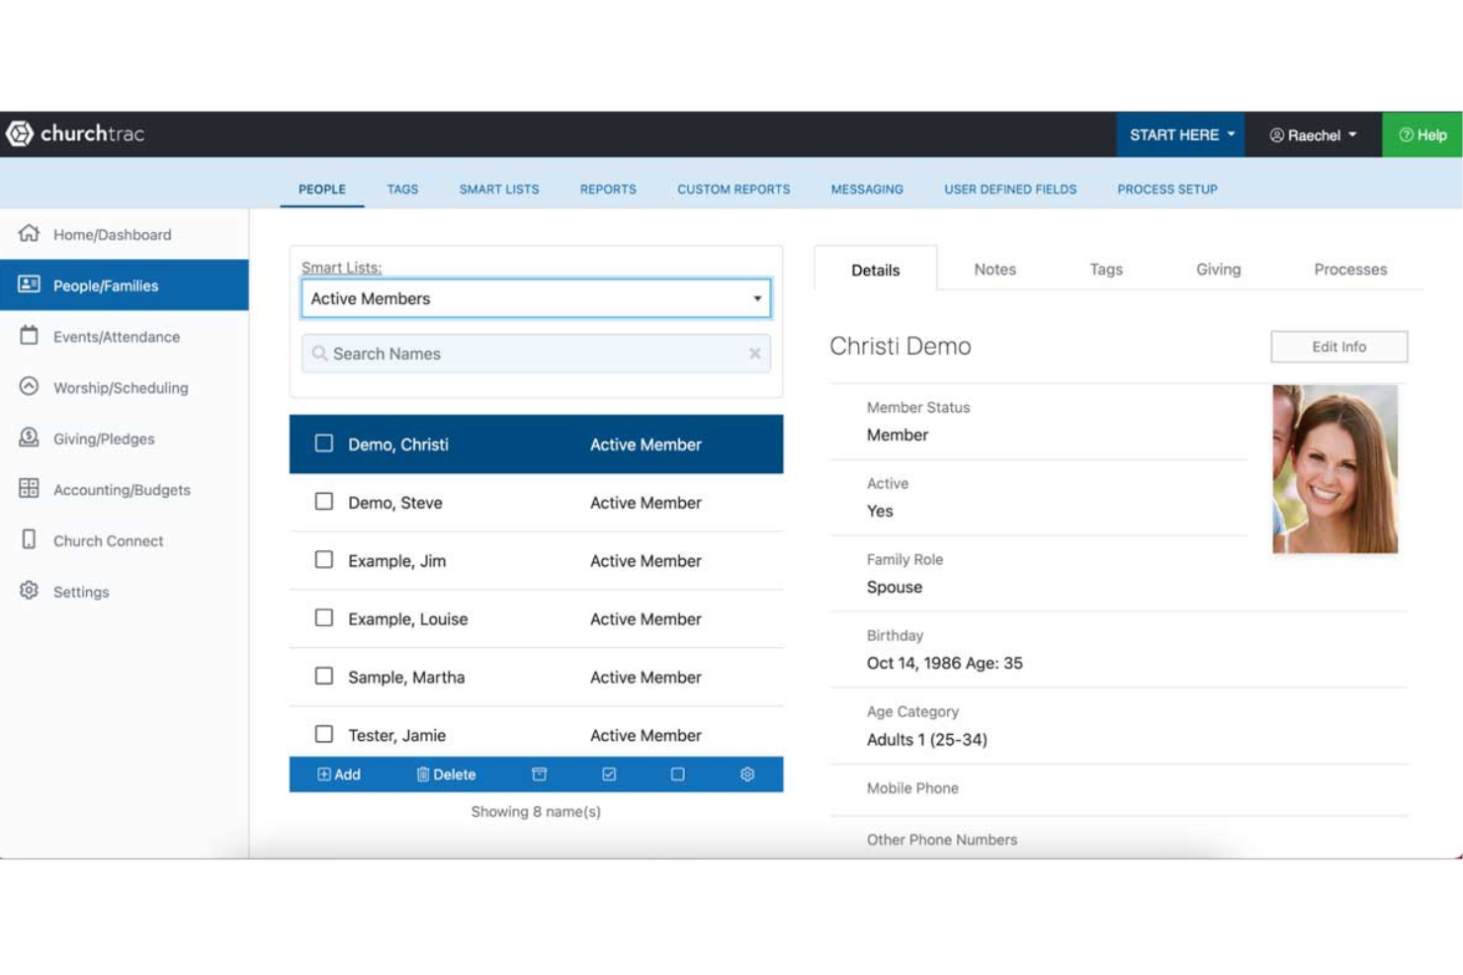Image resolution: width=1463 pixels, height=975 pixels.
Task: Tick checkbox for Sample, Martha
Action: point(324,677)
